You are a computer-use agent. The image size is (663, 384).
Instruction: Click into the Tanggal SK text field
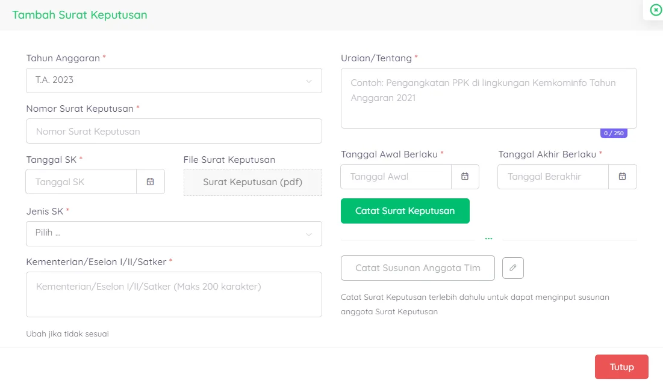(81, 181)
